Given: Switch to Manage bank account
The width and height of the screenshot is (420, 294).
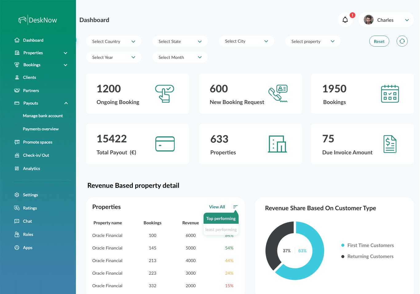Looking at the screenshot, I should pyautogui.click(x=43, y=116).
